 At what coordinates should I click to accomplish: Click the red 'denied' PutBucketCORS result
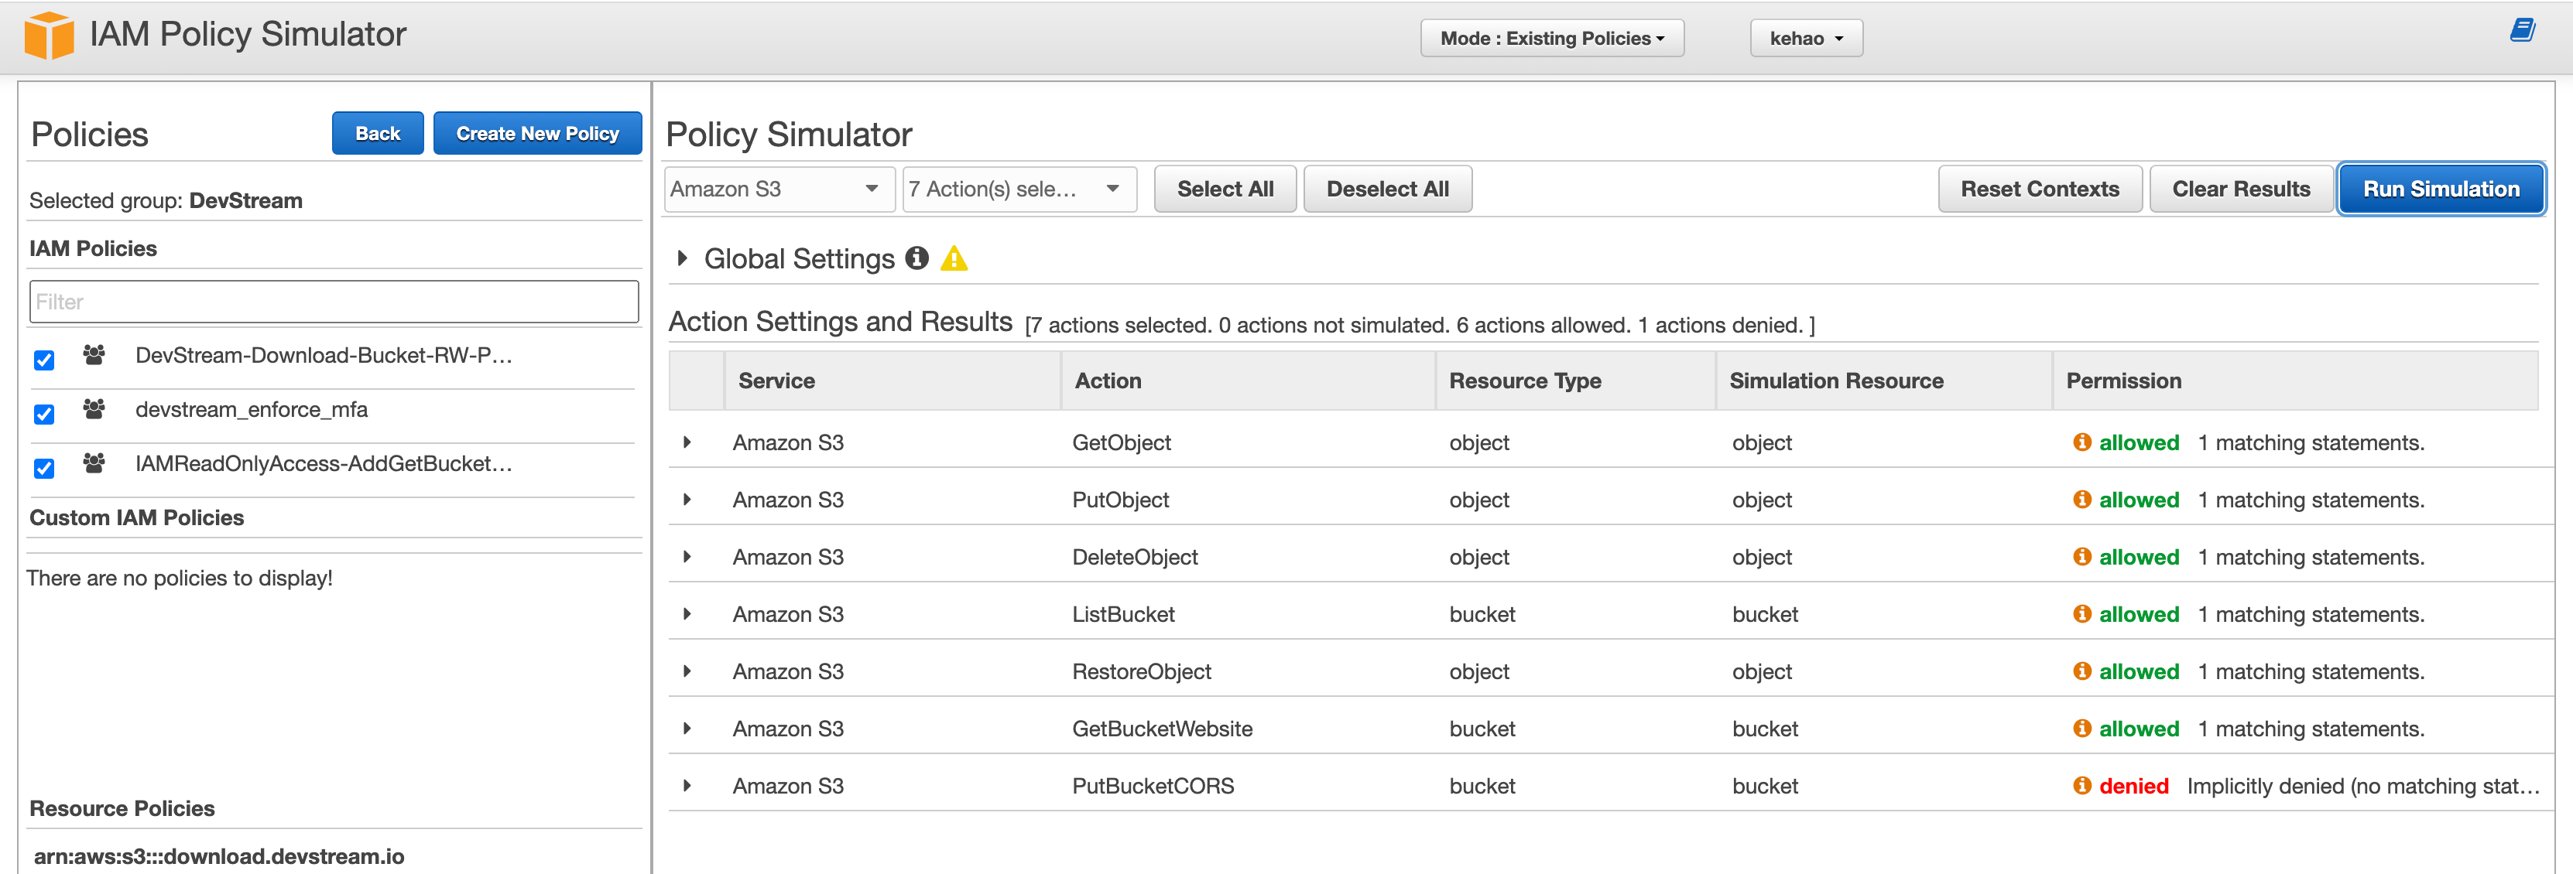point(2133,786)
